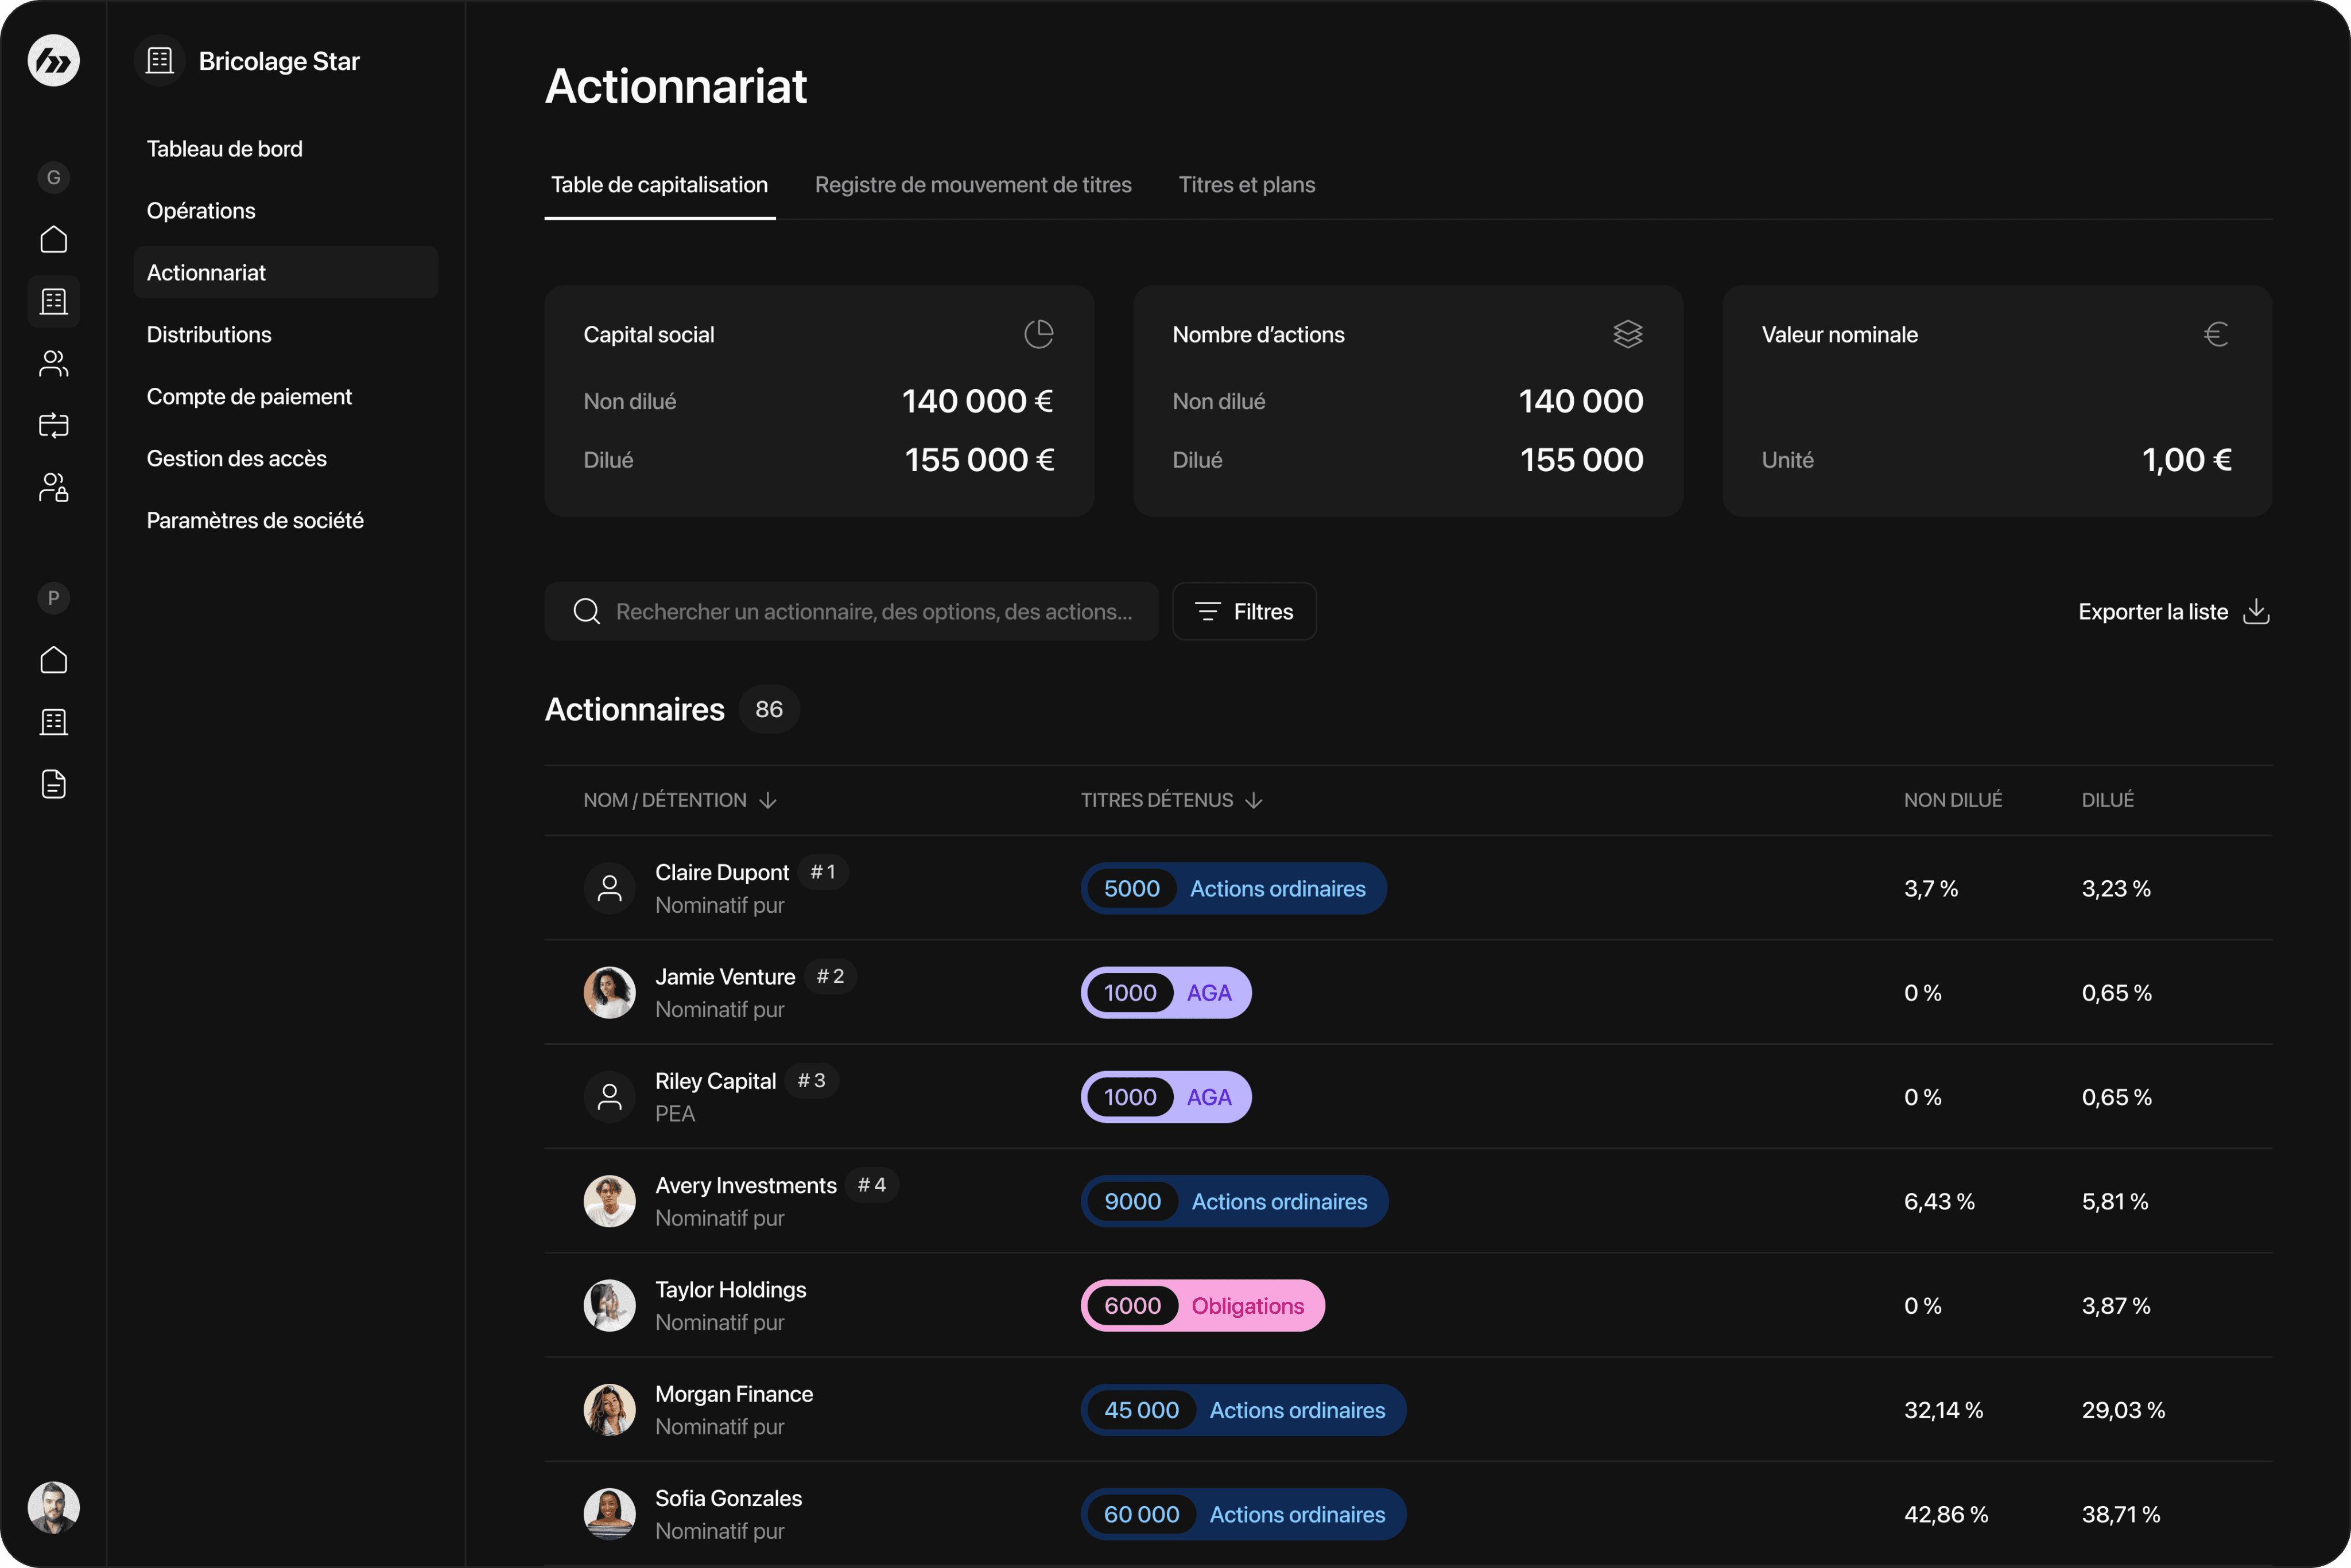Switch to Titres et plans tab
Screen dimensions: 2351x1568
pyautogui.click(x=1247, y=185)
